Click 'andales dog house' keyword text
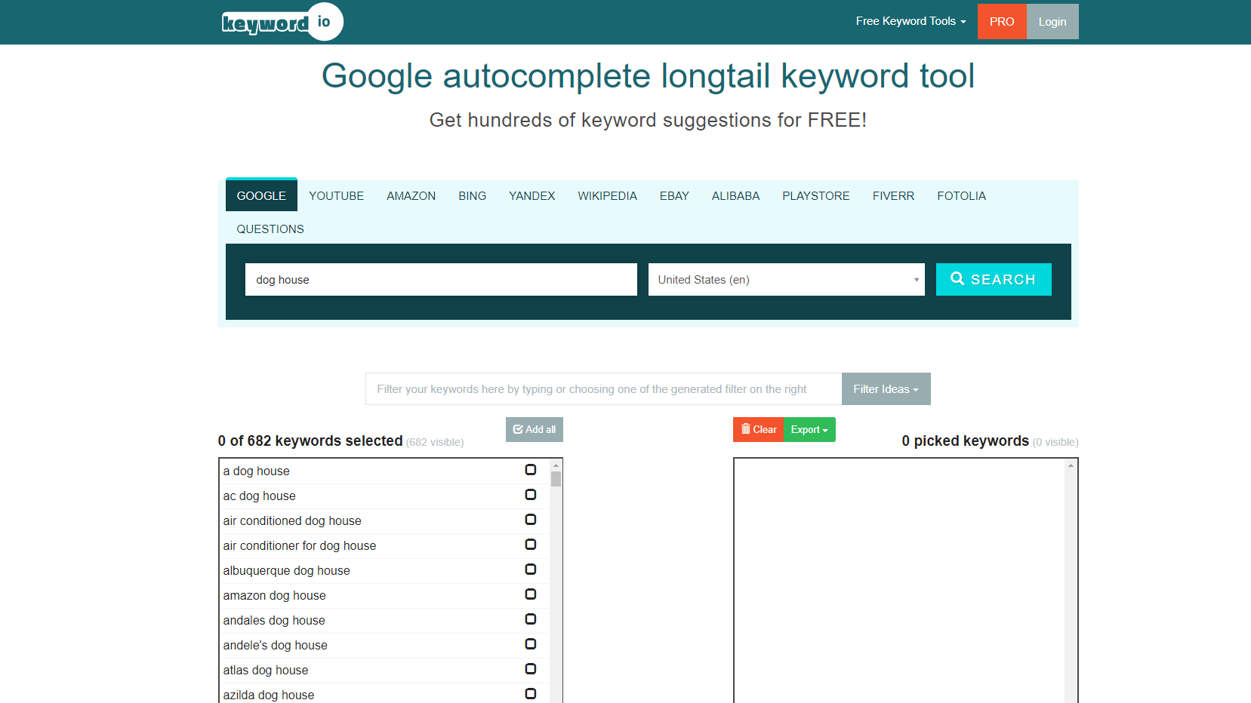Screen dimensions: 1251x703 pyautogui.click(x=274, y=620)
